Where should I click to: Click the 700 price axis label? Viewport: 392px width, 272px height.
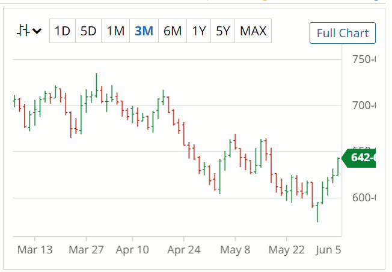pyautogui.click(x=363, y=106)
